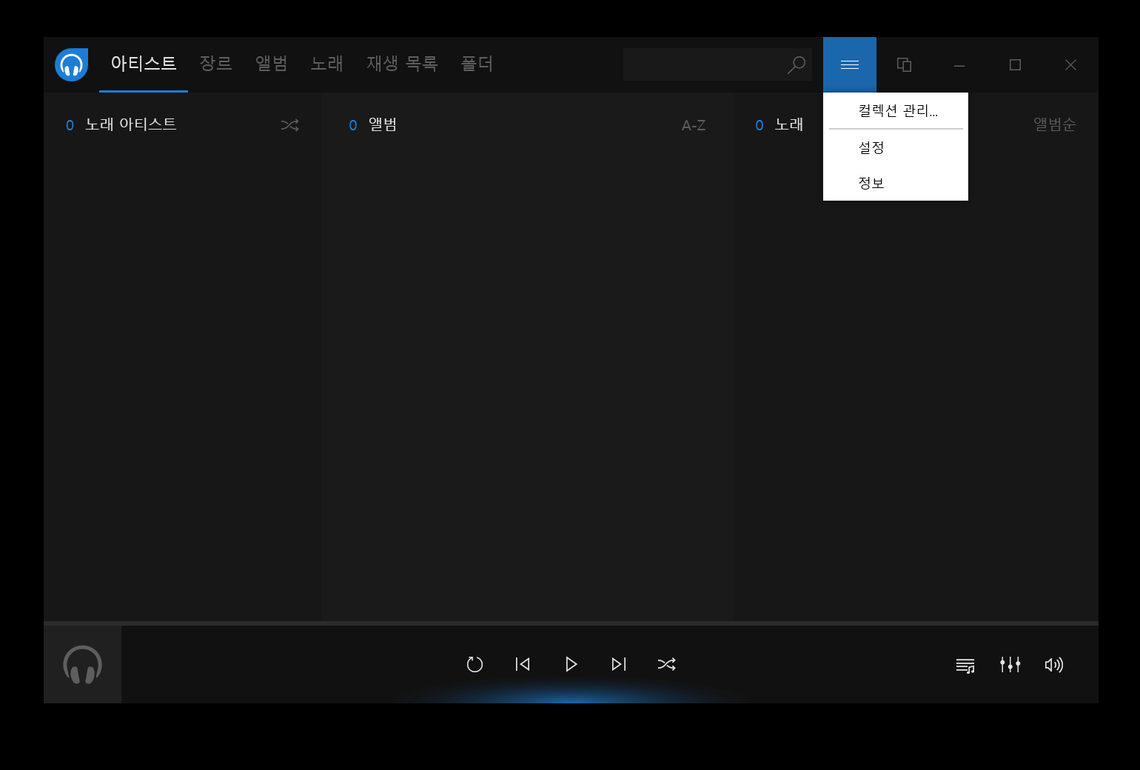Viewport: 1140px width, 770px height.
Task: Click the magnifier search icon
Action: pyautogui.click(x=797, y=65)
